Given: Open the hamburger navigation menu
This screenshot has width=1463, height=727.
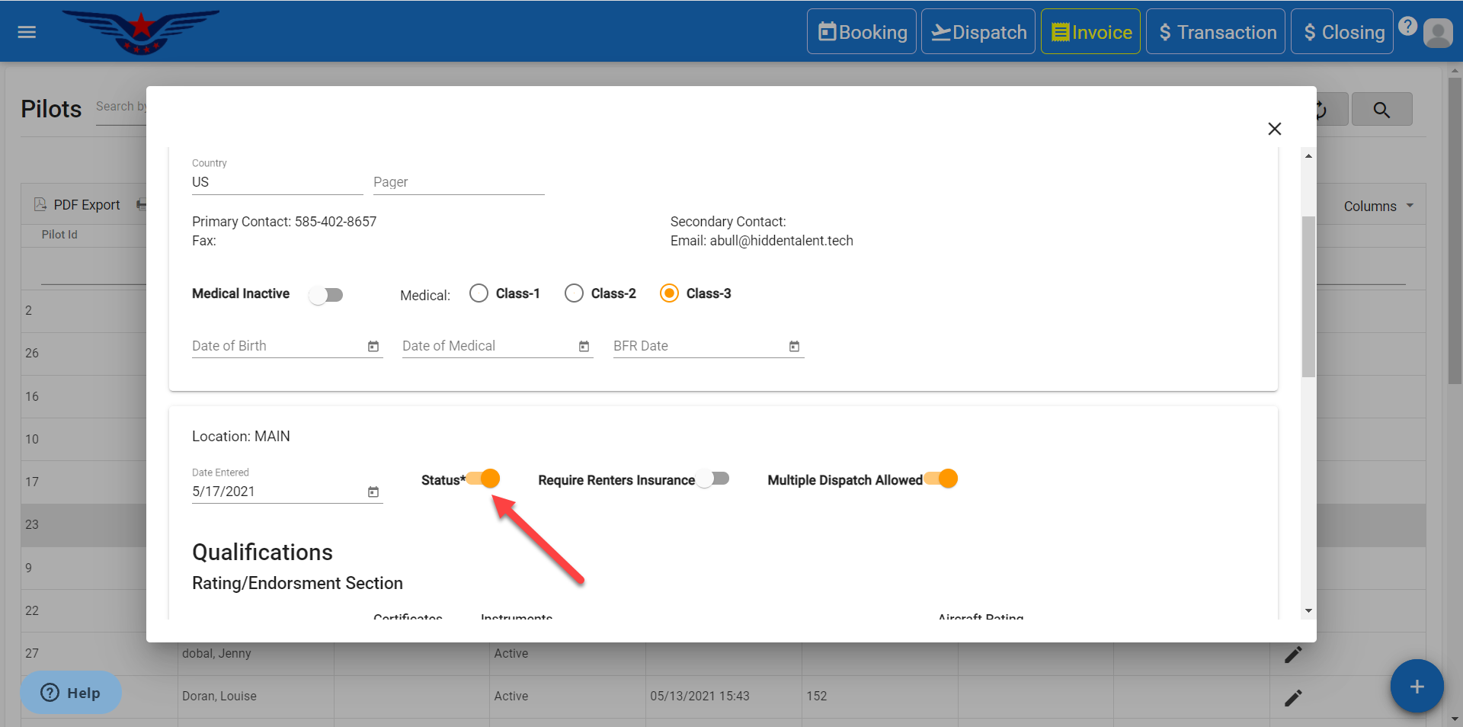Looking at the screenshot, I should tap(27, 32).
